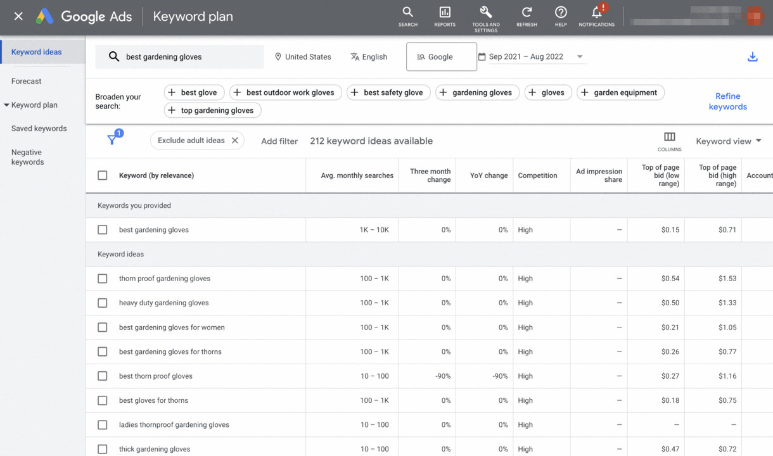Screen dimensions: 773x456
Task: Click the 1K – 10K monthly searches cell
Action: point(374,230)
